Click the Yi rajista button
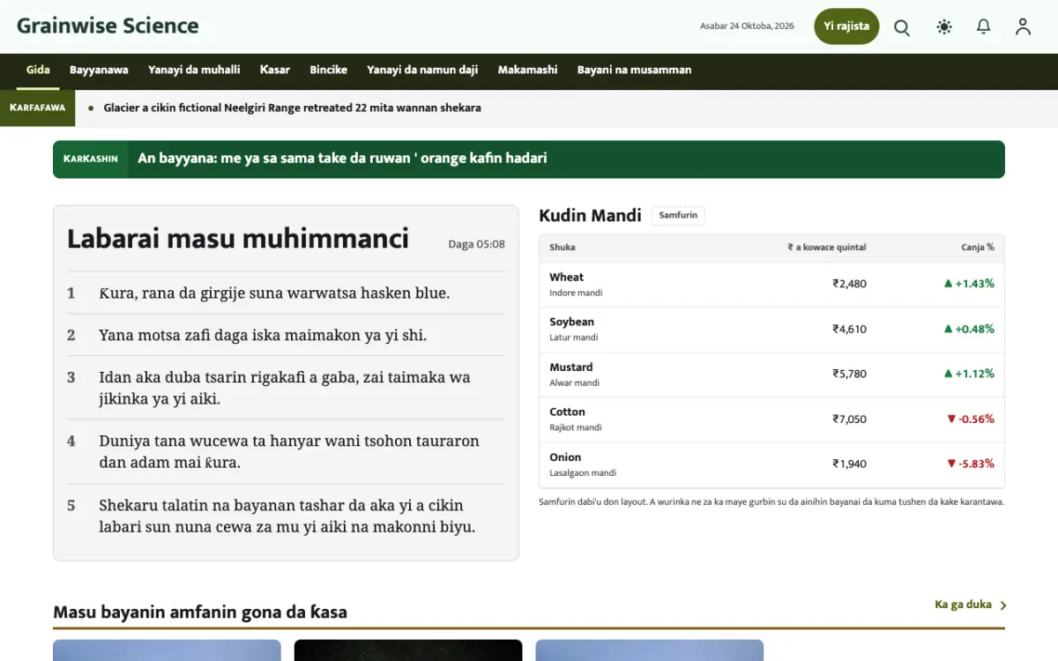The width and height of the screenshot is (1058, 661). [846, 26]
